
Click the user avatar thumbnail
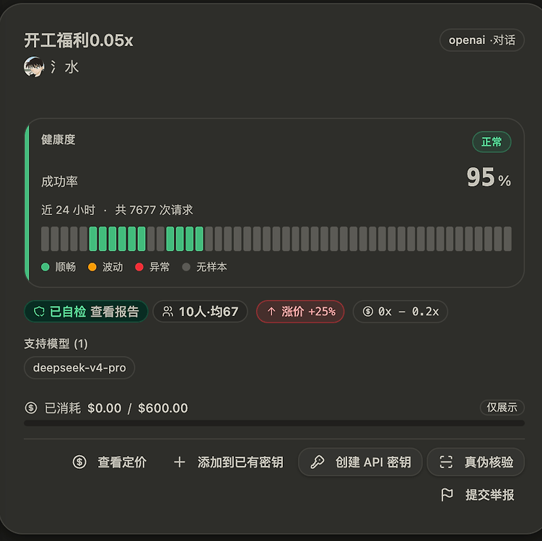pos(34,66)
